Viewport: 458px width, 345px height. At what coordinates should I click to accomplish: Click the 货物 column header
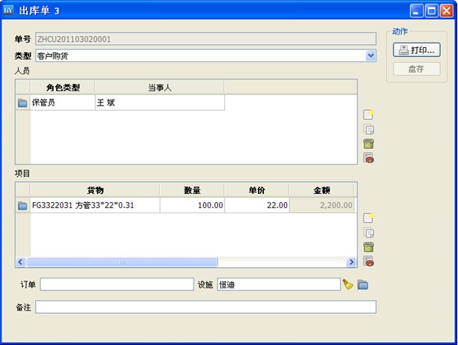point(95,190)
